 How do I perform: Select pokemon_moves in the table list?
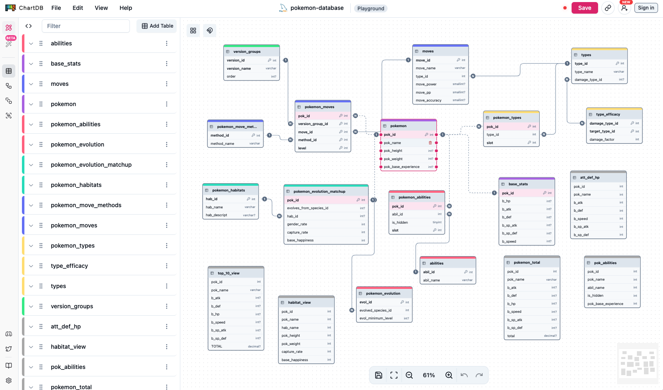point(74,225)
